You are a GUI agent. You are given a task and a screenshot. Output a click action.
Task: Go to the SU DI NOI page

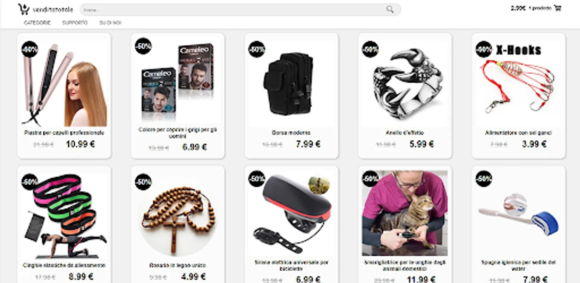coord(110,23)
